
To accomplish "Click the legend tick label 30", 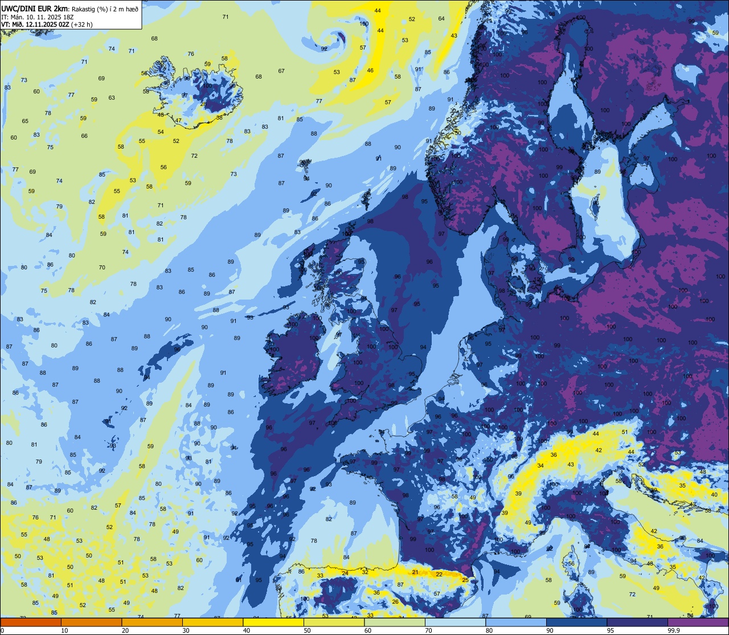I will 186,630.
